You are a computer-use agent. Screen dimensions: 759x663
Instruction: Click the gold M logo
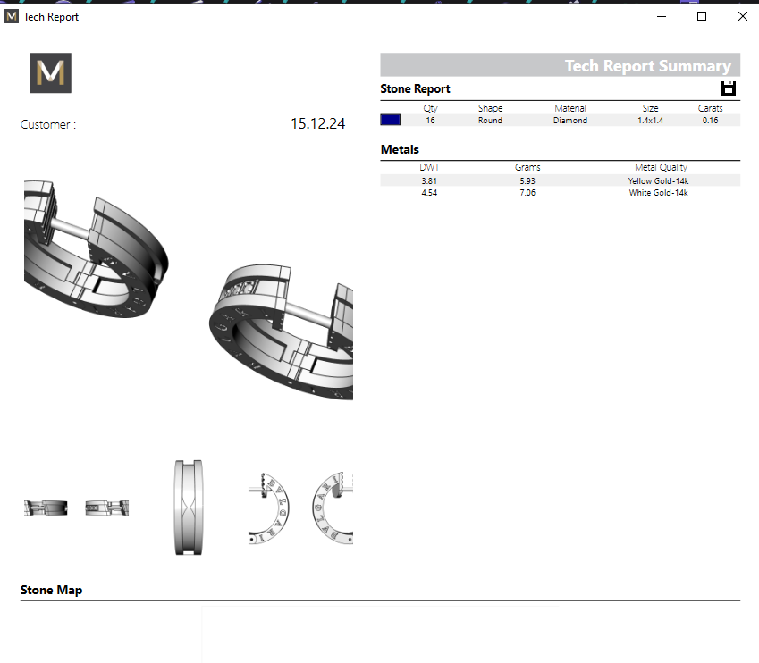pyautogui.click(x=50, y=73)
